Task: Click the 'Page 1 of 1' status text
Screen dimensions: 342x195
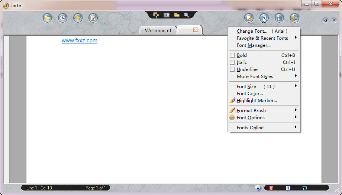Action: pyautogui.click(x=96, y=188)
